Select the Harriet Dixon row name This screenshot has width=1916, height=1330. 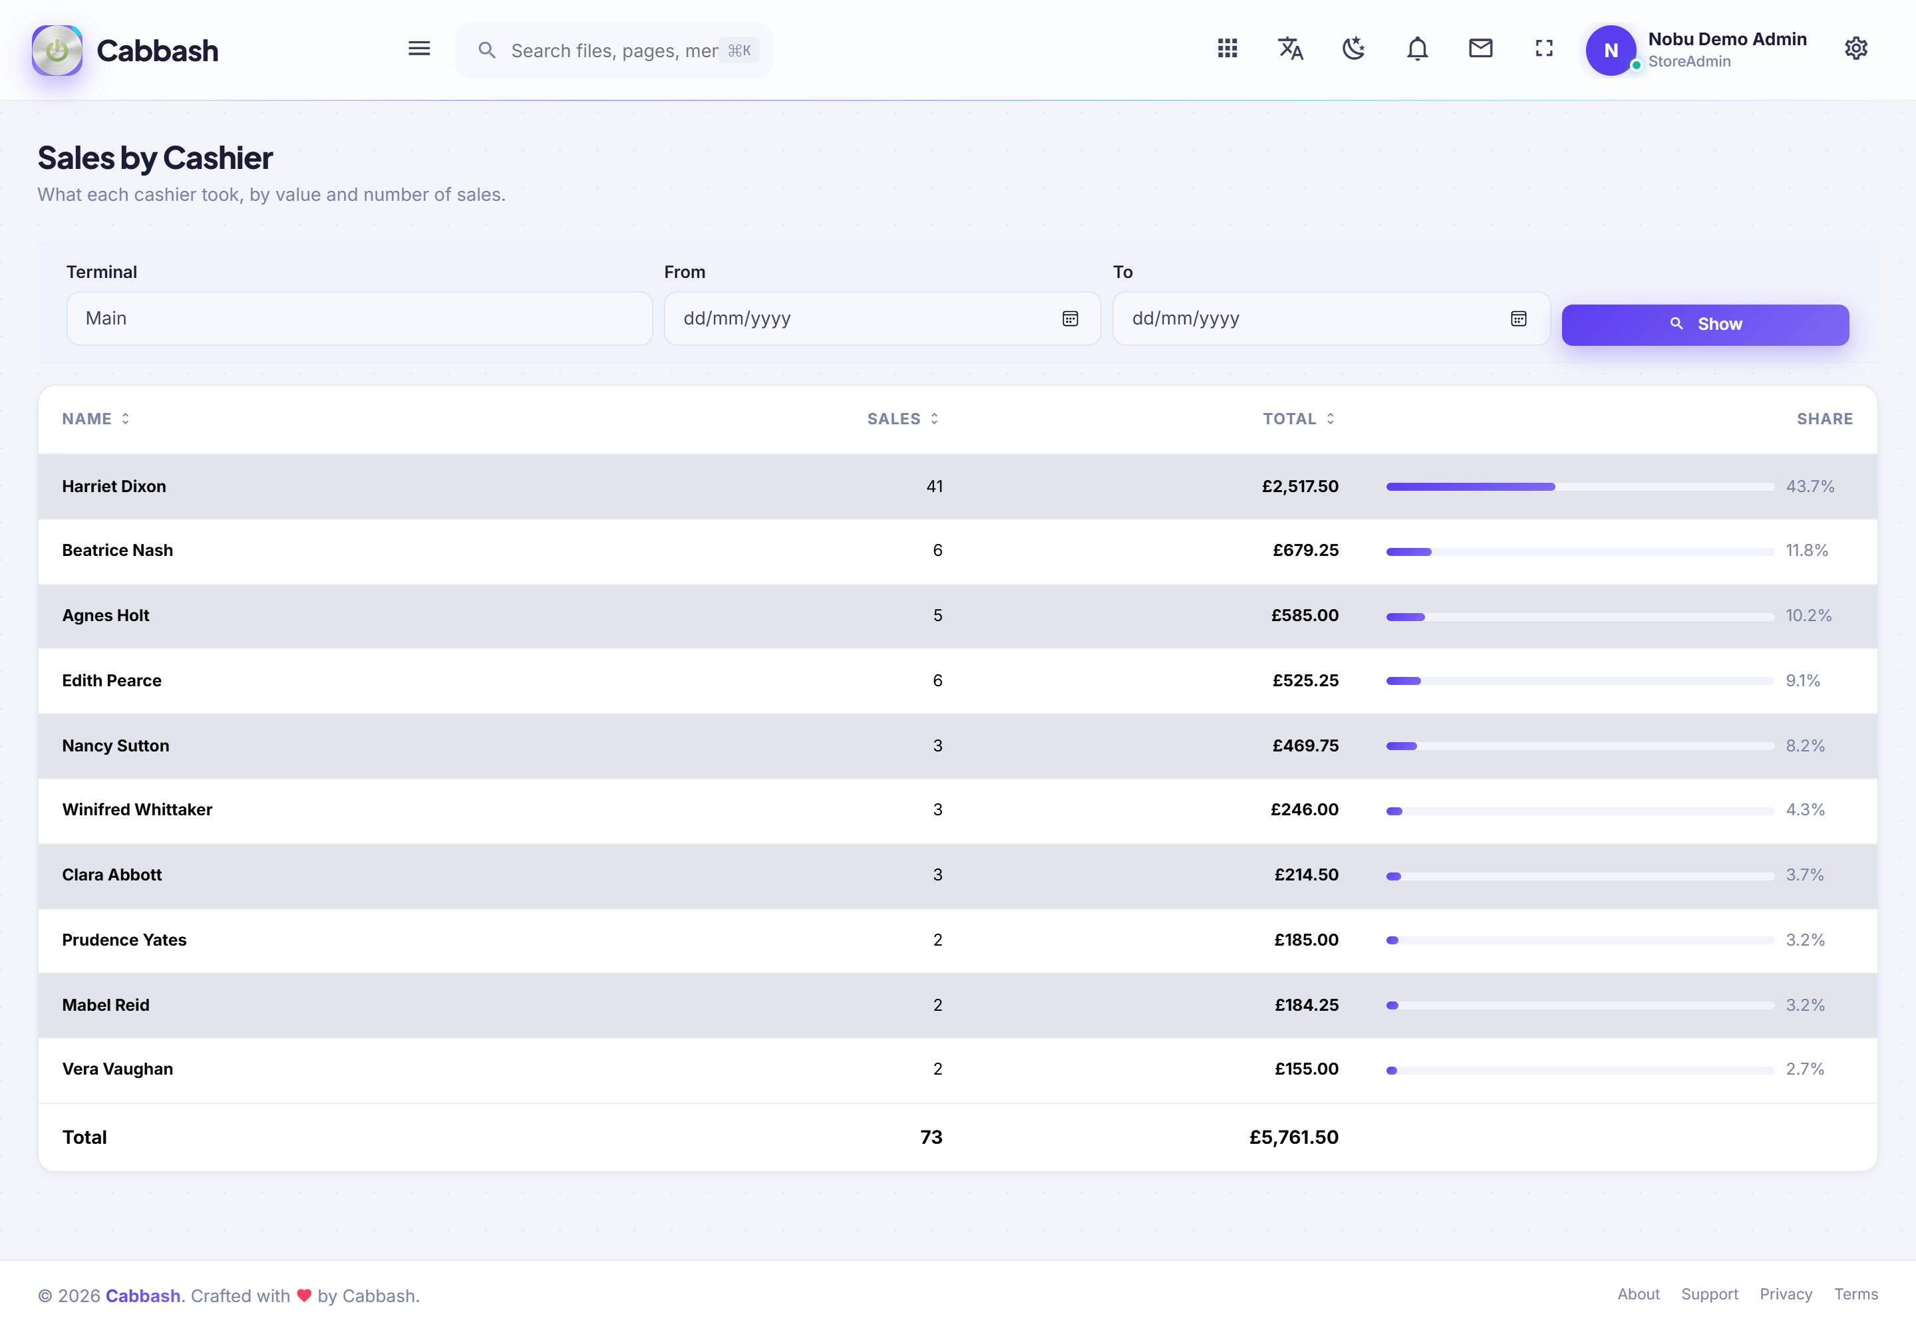point(114,486)
